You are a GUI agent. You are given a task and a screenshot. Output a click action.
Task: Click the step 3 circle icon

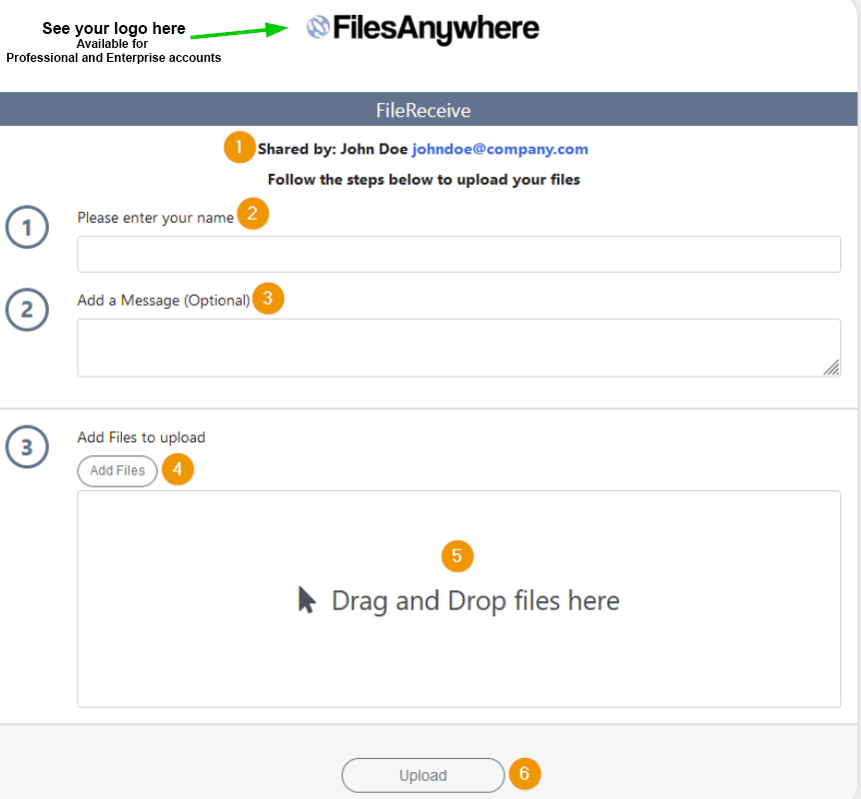coord(27,446)
